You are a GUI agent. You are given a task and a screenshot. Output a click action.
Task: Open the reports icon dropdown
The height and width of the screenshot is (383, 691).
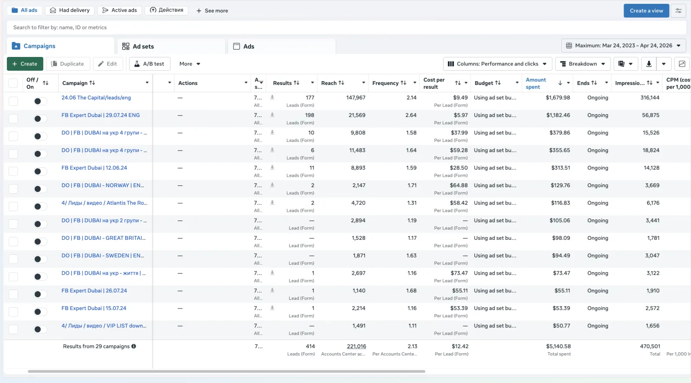click(x=625, y=64)
